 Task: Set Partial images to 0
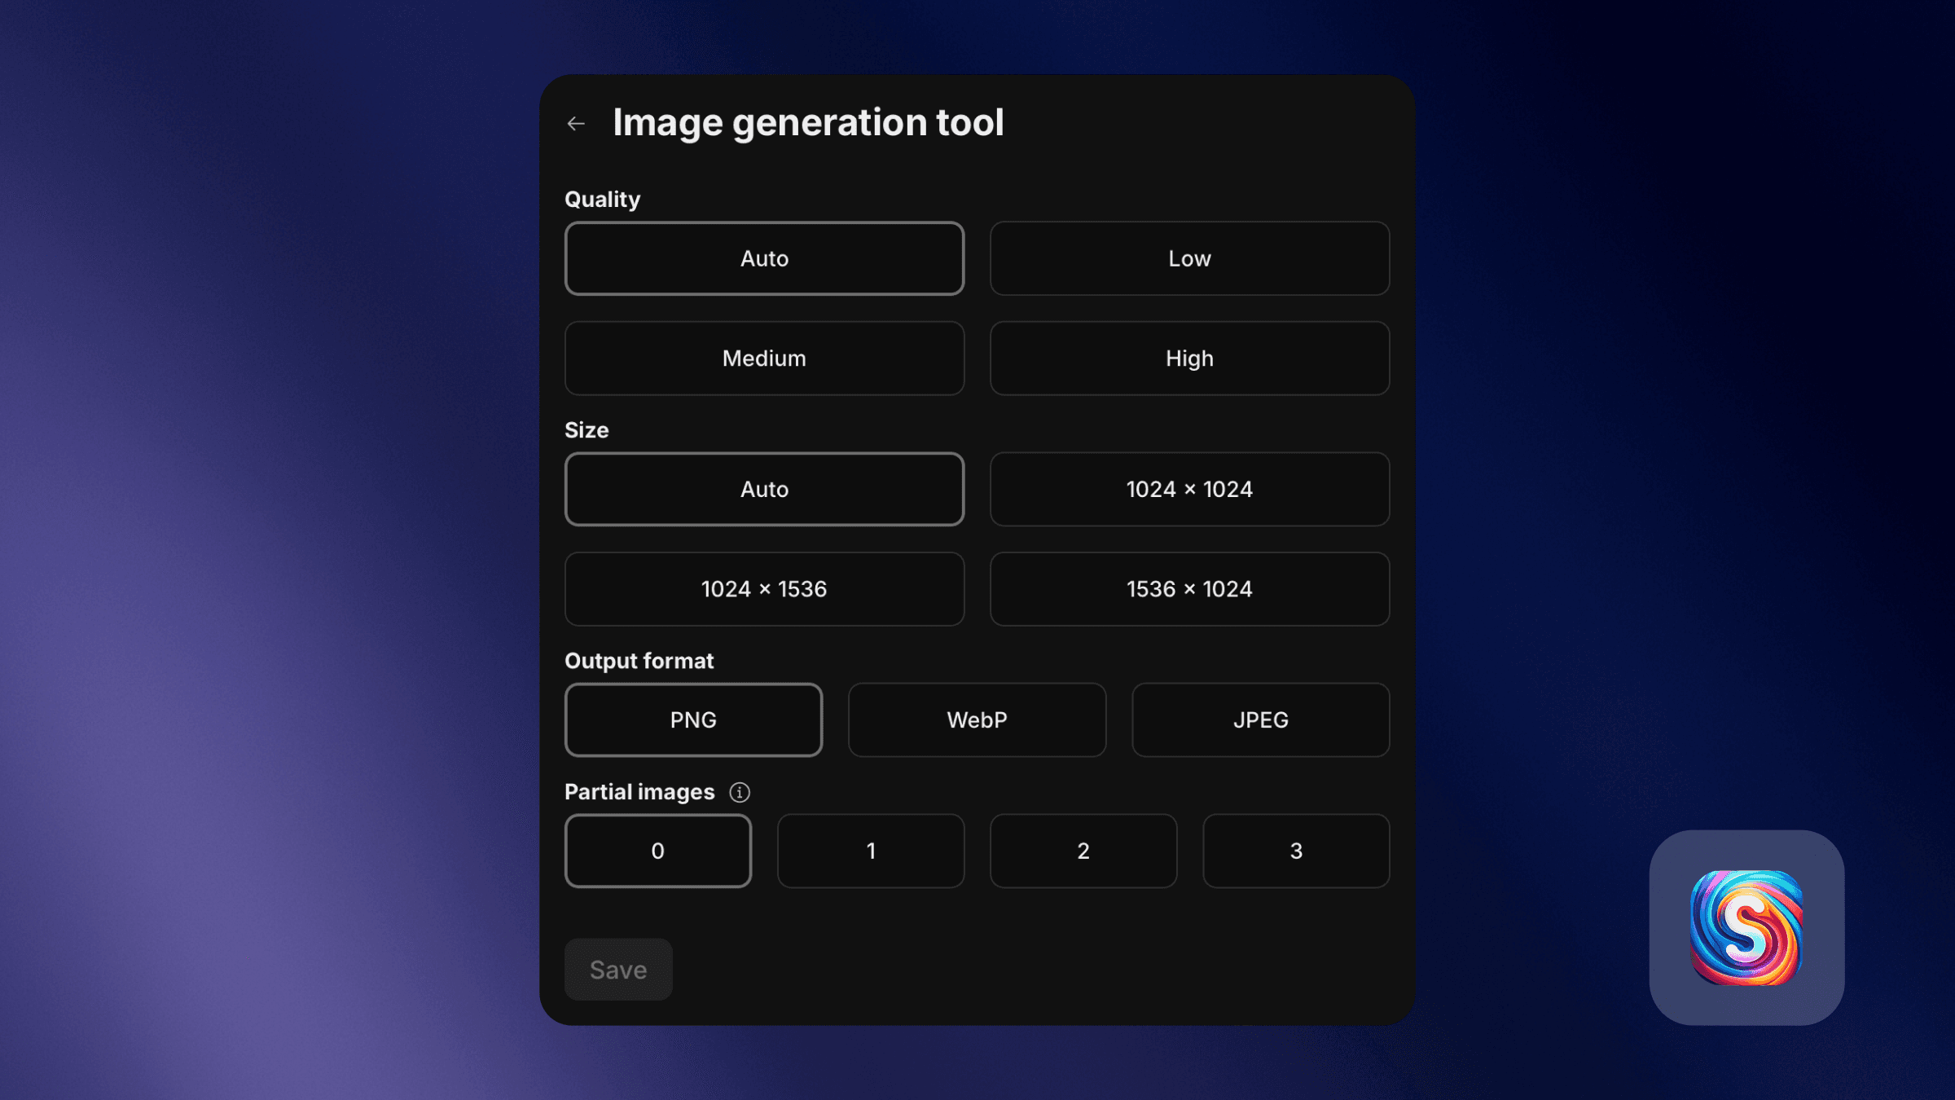coord(657,850)
